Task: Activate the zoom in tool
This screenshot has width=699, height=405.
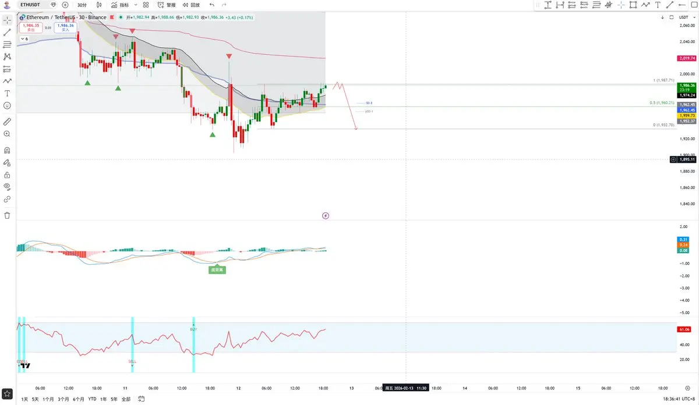Action: point(7,134)
